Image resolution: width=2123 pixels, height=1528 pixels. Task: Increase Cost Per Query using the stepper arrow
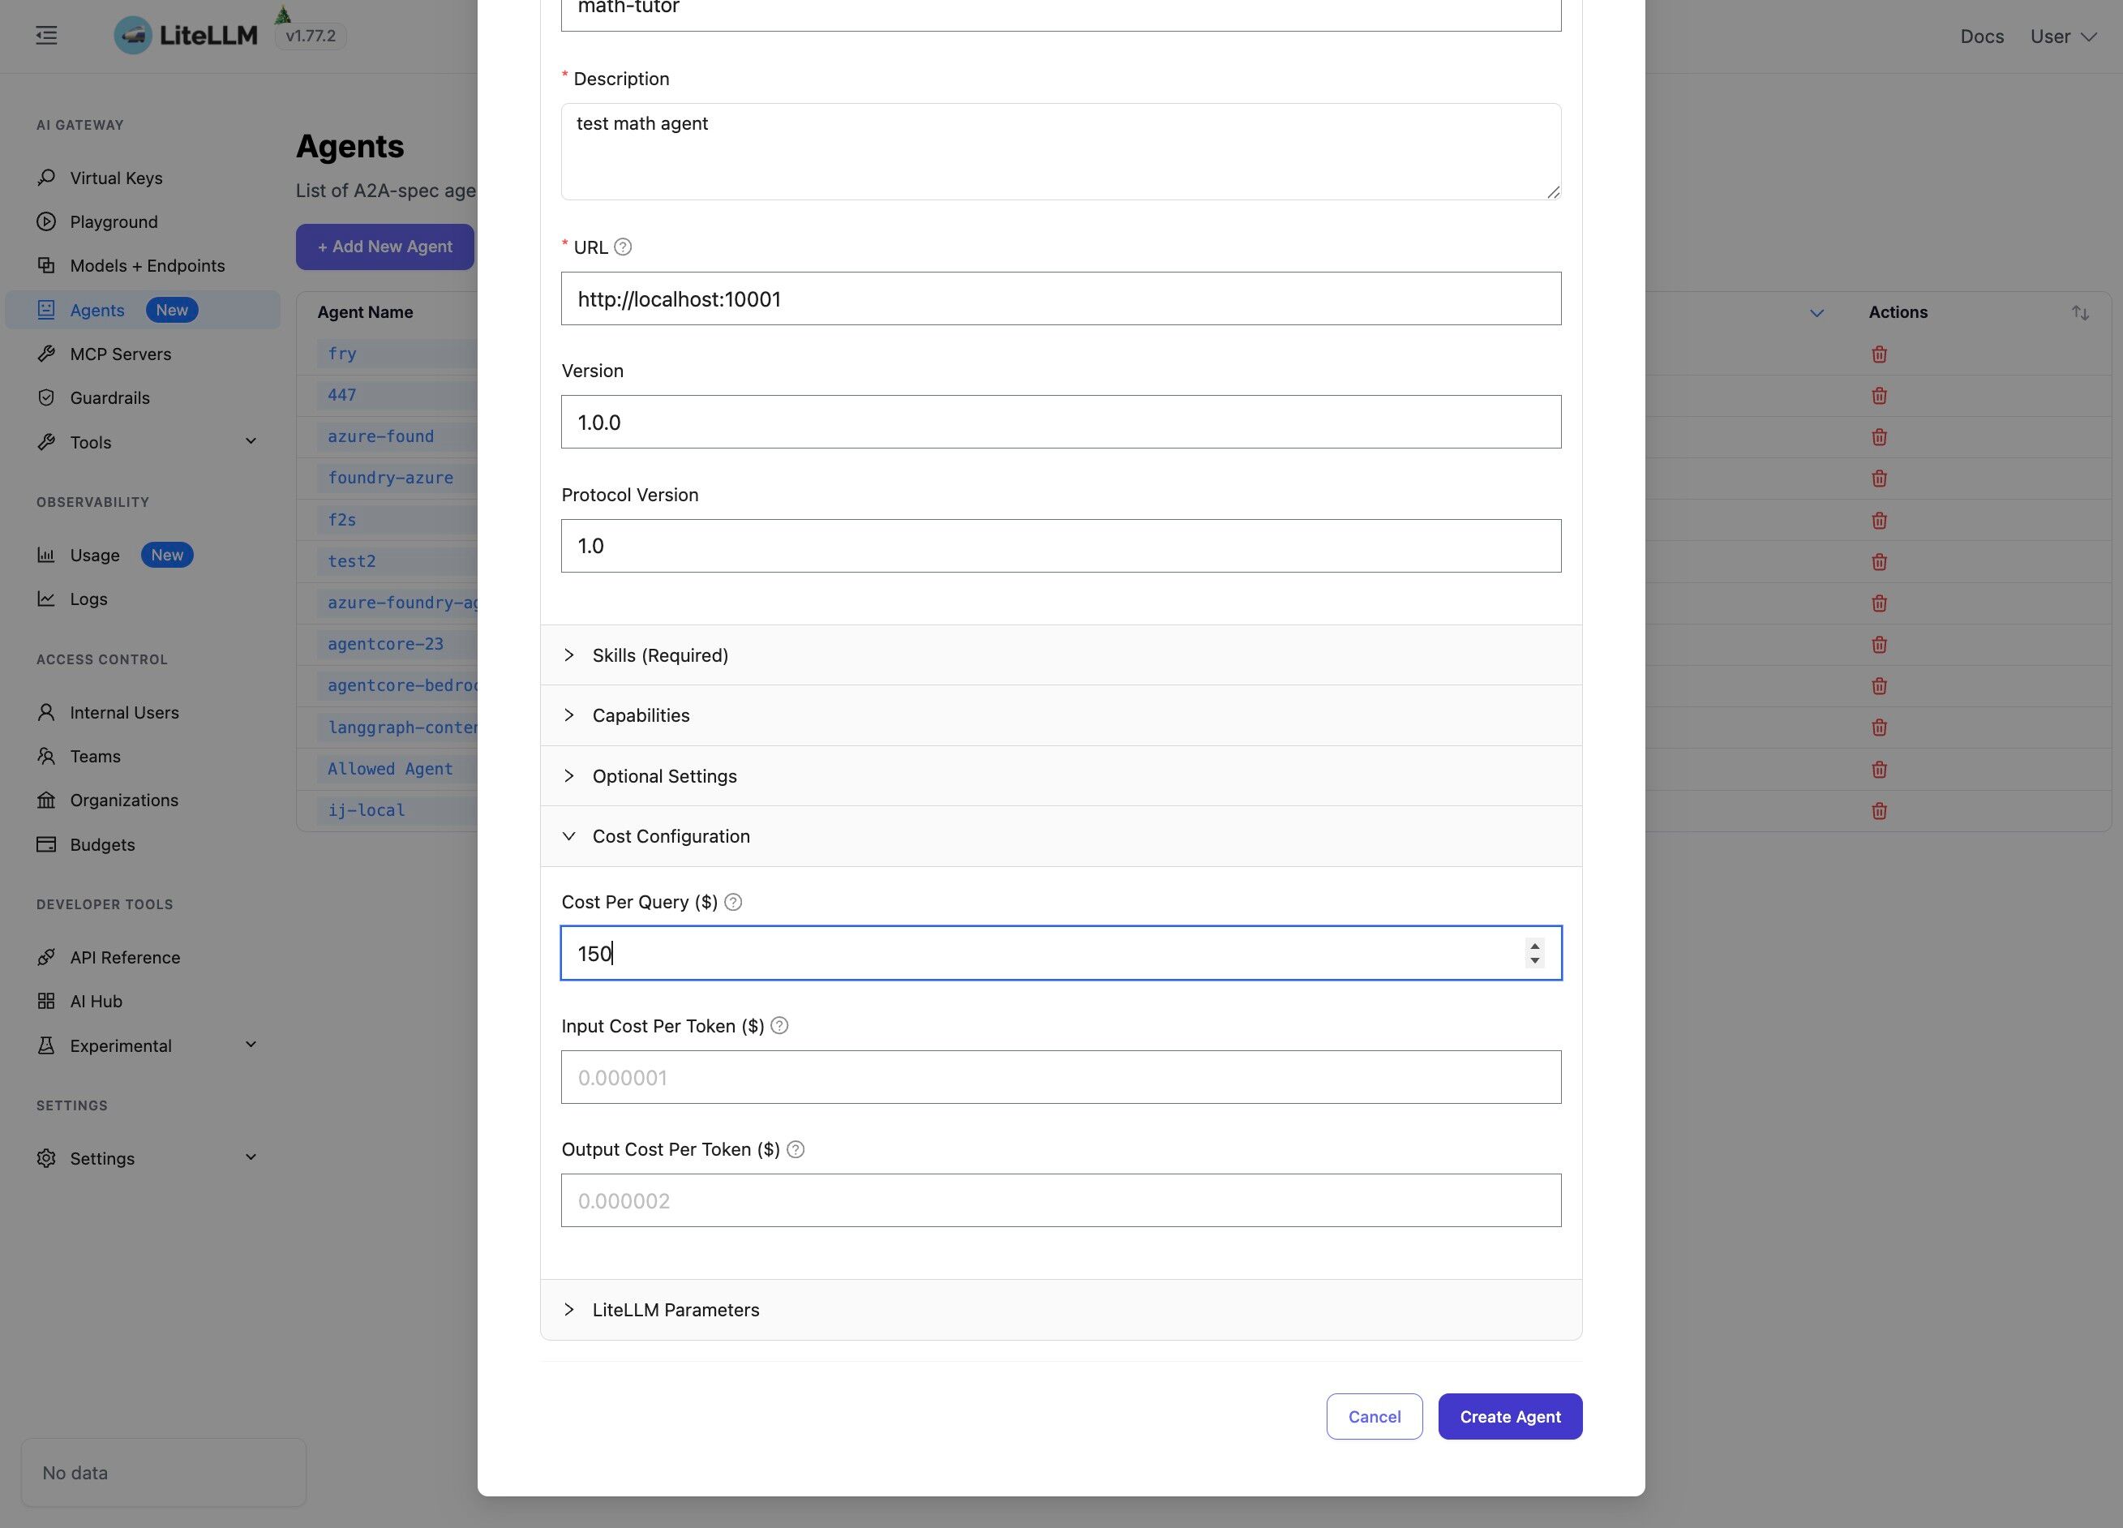pos(1534,946)
